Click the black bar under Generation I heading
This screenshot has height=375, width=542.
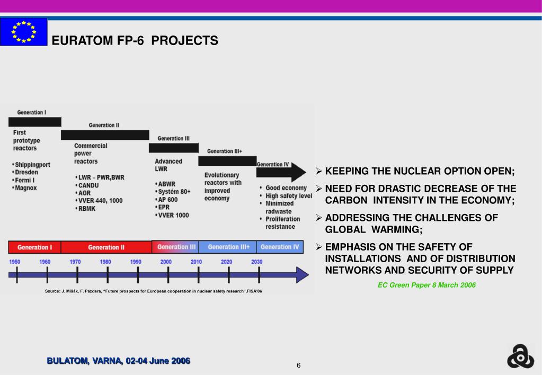click(x=35, y=122)
